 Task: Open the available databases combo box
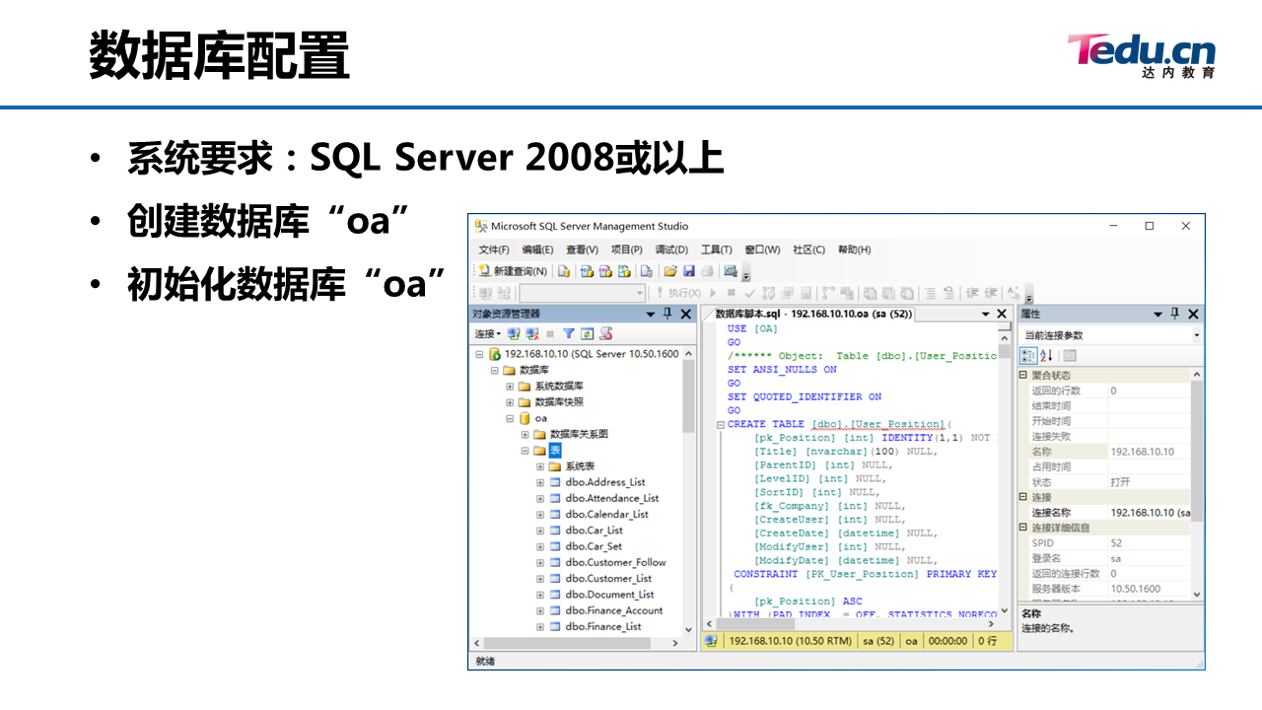point(582,293)
